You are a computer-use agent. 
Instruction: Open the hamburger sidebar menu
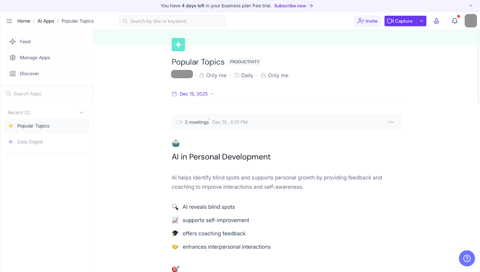(9, 21)
